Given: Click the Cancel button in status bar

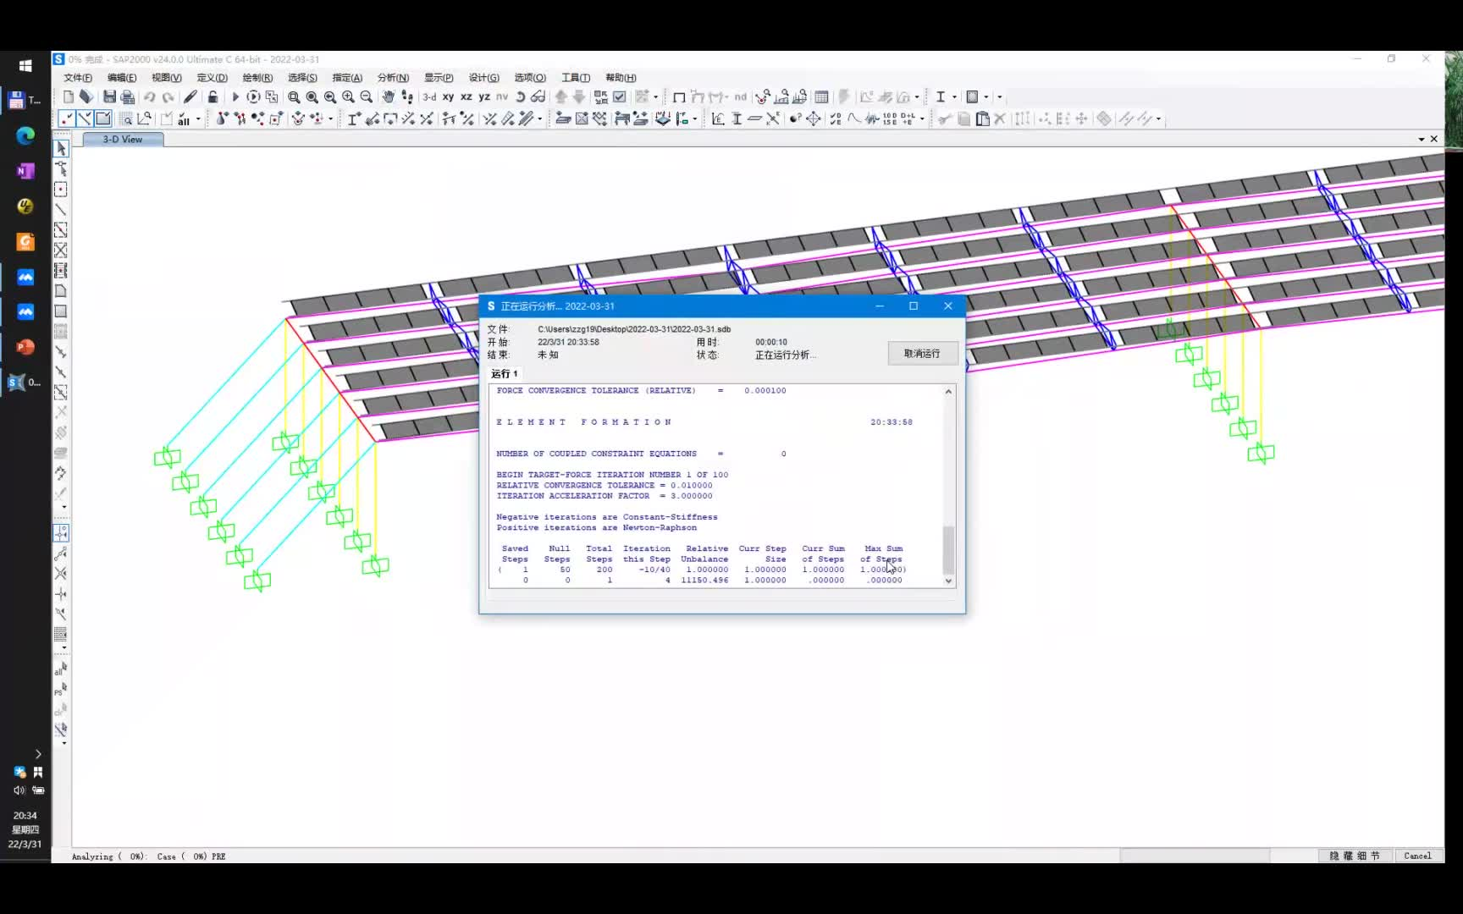Looking at the screenshot, I should click(1417, 856).
